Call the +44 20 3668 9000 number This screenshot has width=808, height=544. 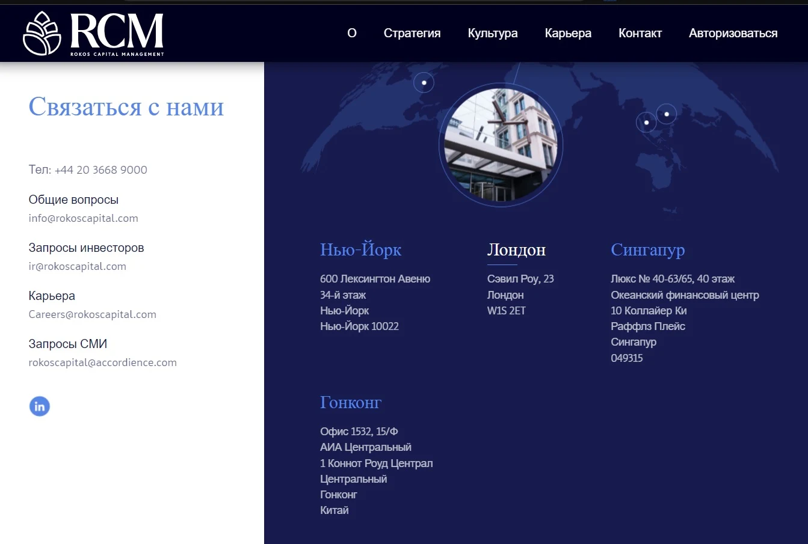(x=100, y=170)
